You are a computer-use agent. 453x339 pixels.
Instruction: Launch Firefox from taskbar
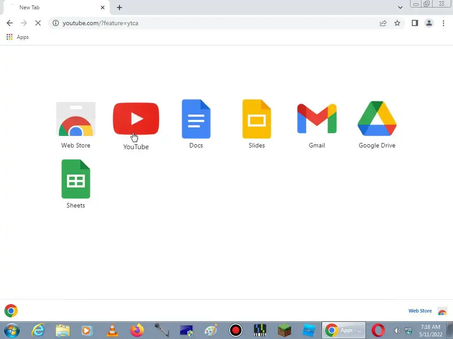pyautogui.click(x=137, y=330)
